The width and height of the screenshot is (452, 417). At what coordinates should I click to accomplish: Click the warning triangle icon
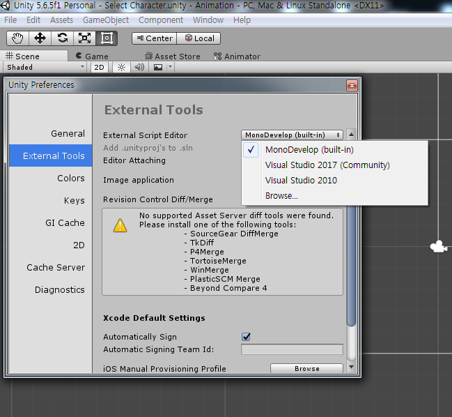(120, 225)
